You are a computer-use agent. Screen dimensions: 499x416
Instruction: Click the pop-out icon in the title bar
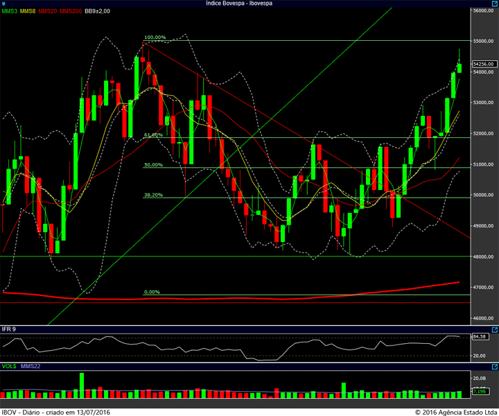pos(495,3)
